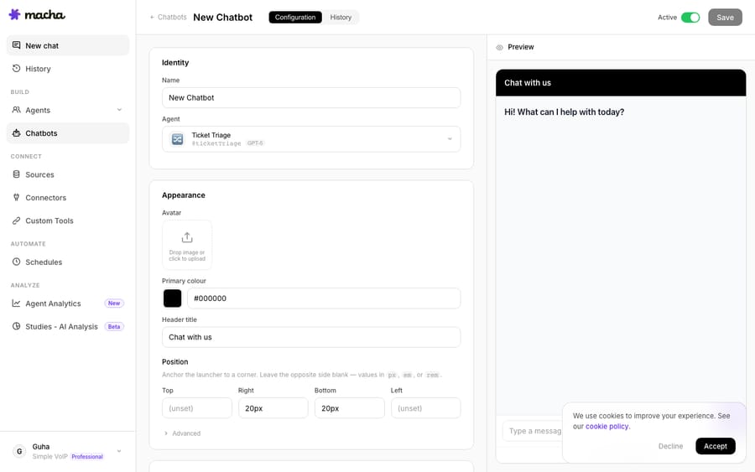The image size is (755, 472).
Task: Click the Professional plan badge
Action: click(x=87, y=457)
